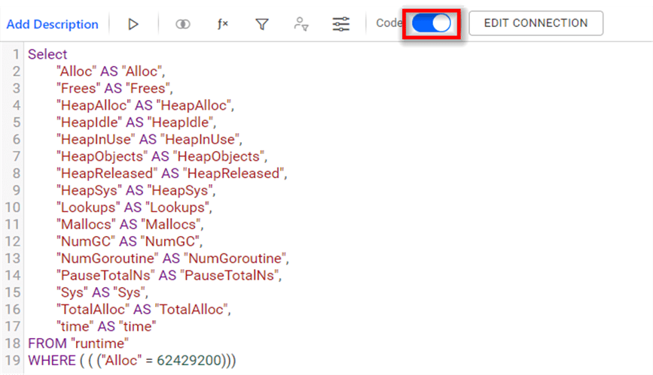The image size is (653, 375).
Task: Open the user filter icon
Action: tap(301, 24)
